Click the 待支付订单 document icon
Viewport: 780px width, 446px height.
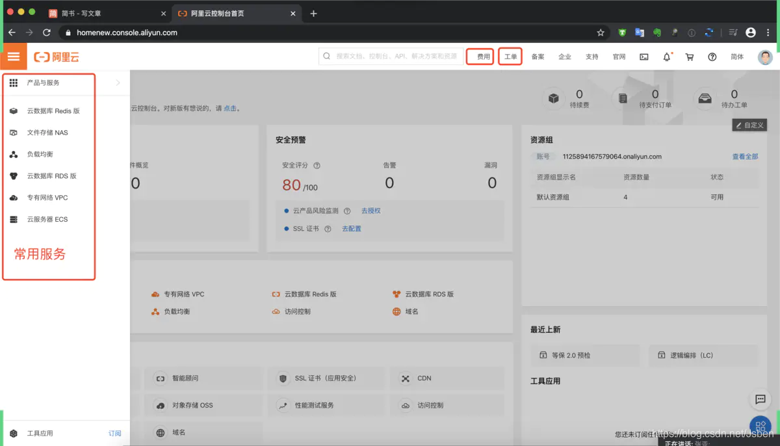point(623,99)
